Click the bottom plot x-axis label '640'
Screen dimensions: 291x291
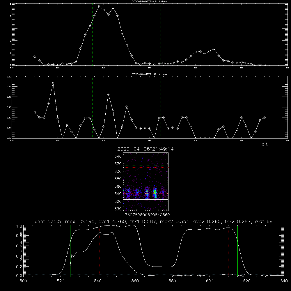pos(284,281)
